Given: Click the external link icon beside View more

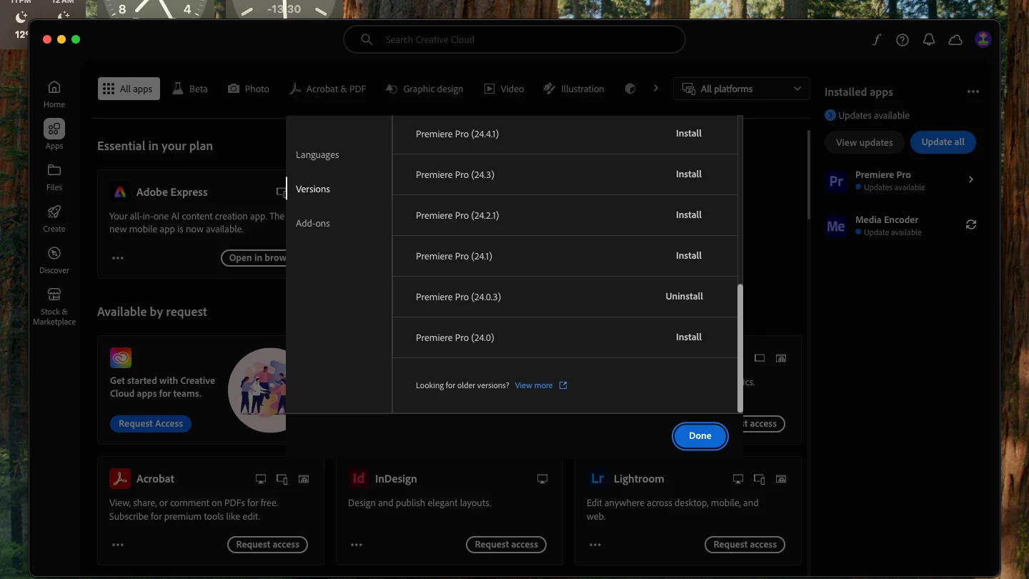Looking at the screenshot, I should (x=563, y=385).
